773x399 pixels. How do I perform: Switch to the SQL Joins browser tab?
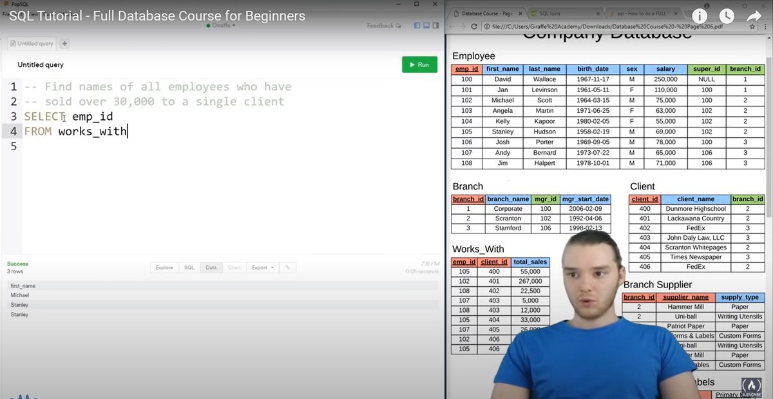[x=551, y=12]
